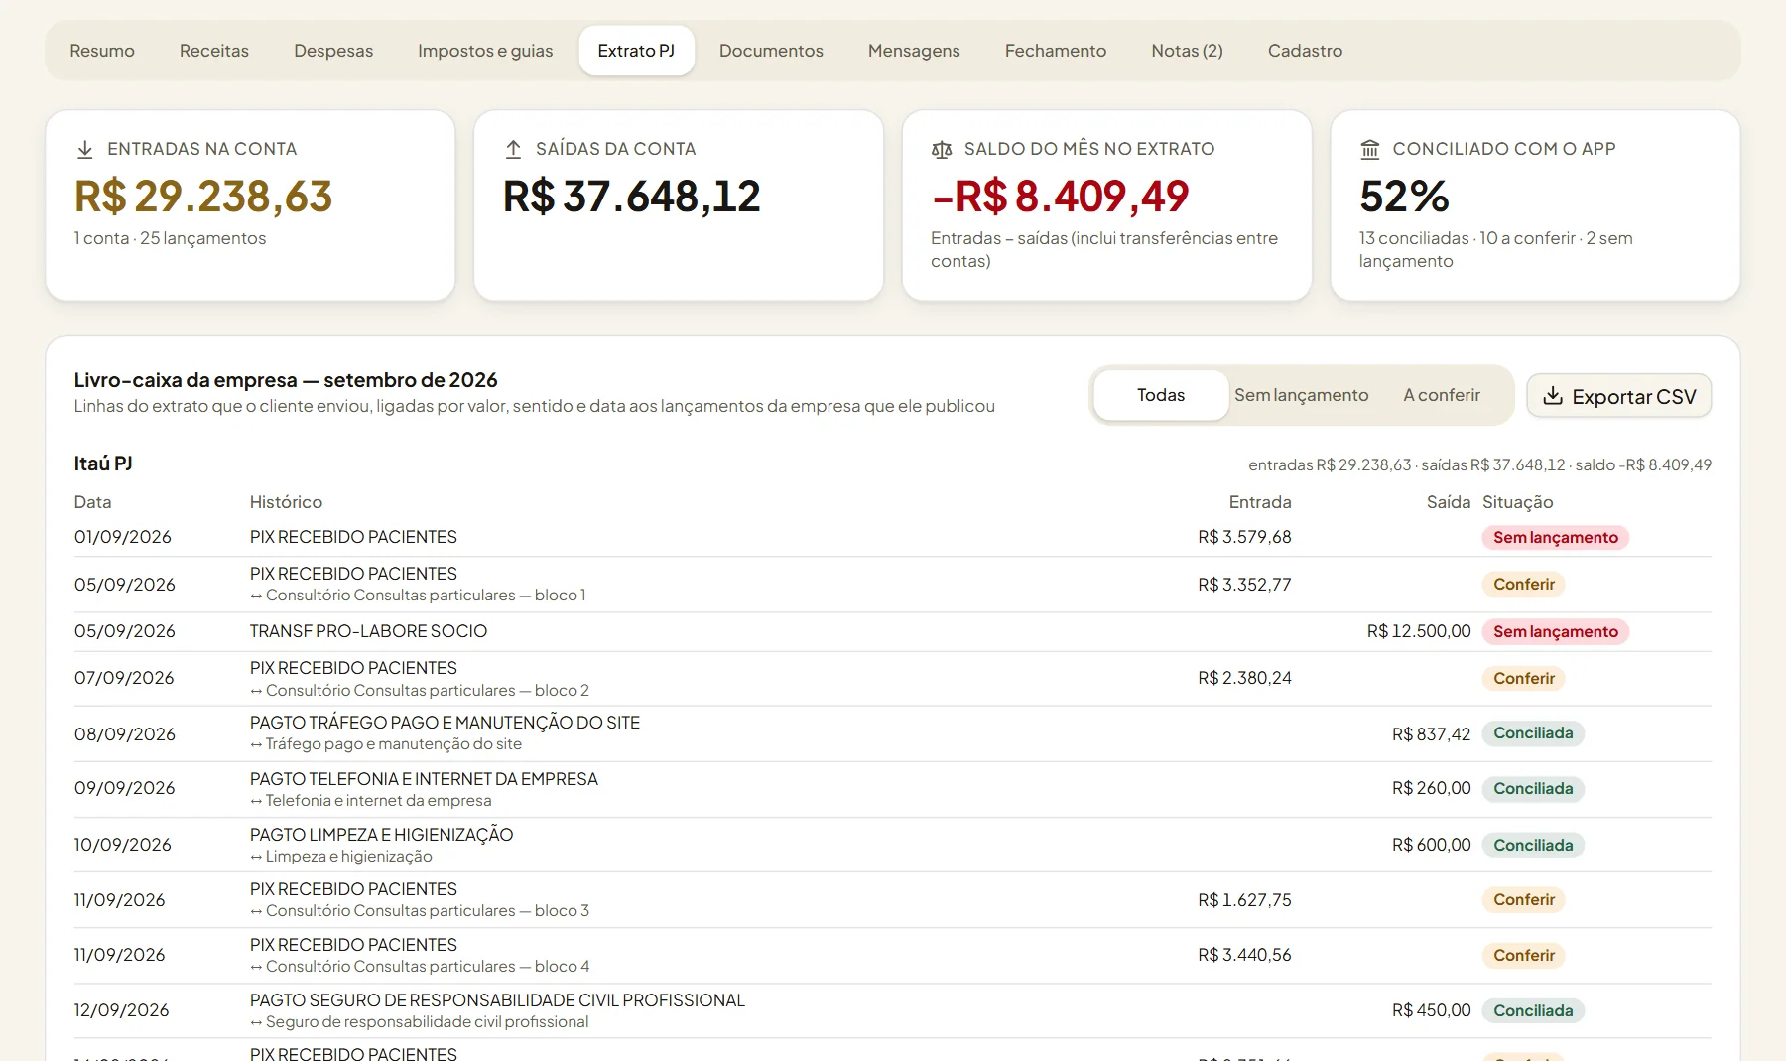Screen dimensions: 1786x1061
Task: Click the download icon inside Exportar CSV
Action: (x=1553, y=396)
